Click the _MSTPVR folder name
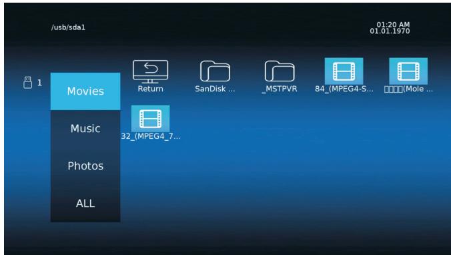Viewport: 451px width, 255px height. point(280,89)
